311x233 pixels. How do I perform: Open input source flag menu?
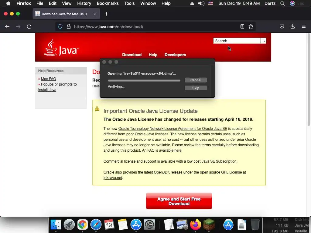point(210,3)
